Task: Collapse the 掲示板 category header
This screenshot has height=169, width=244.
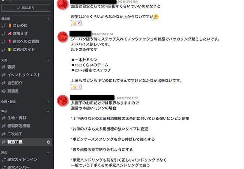Action: tap(6, 19)
